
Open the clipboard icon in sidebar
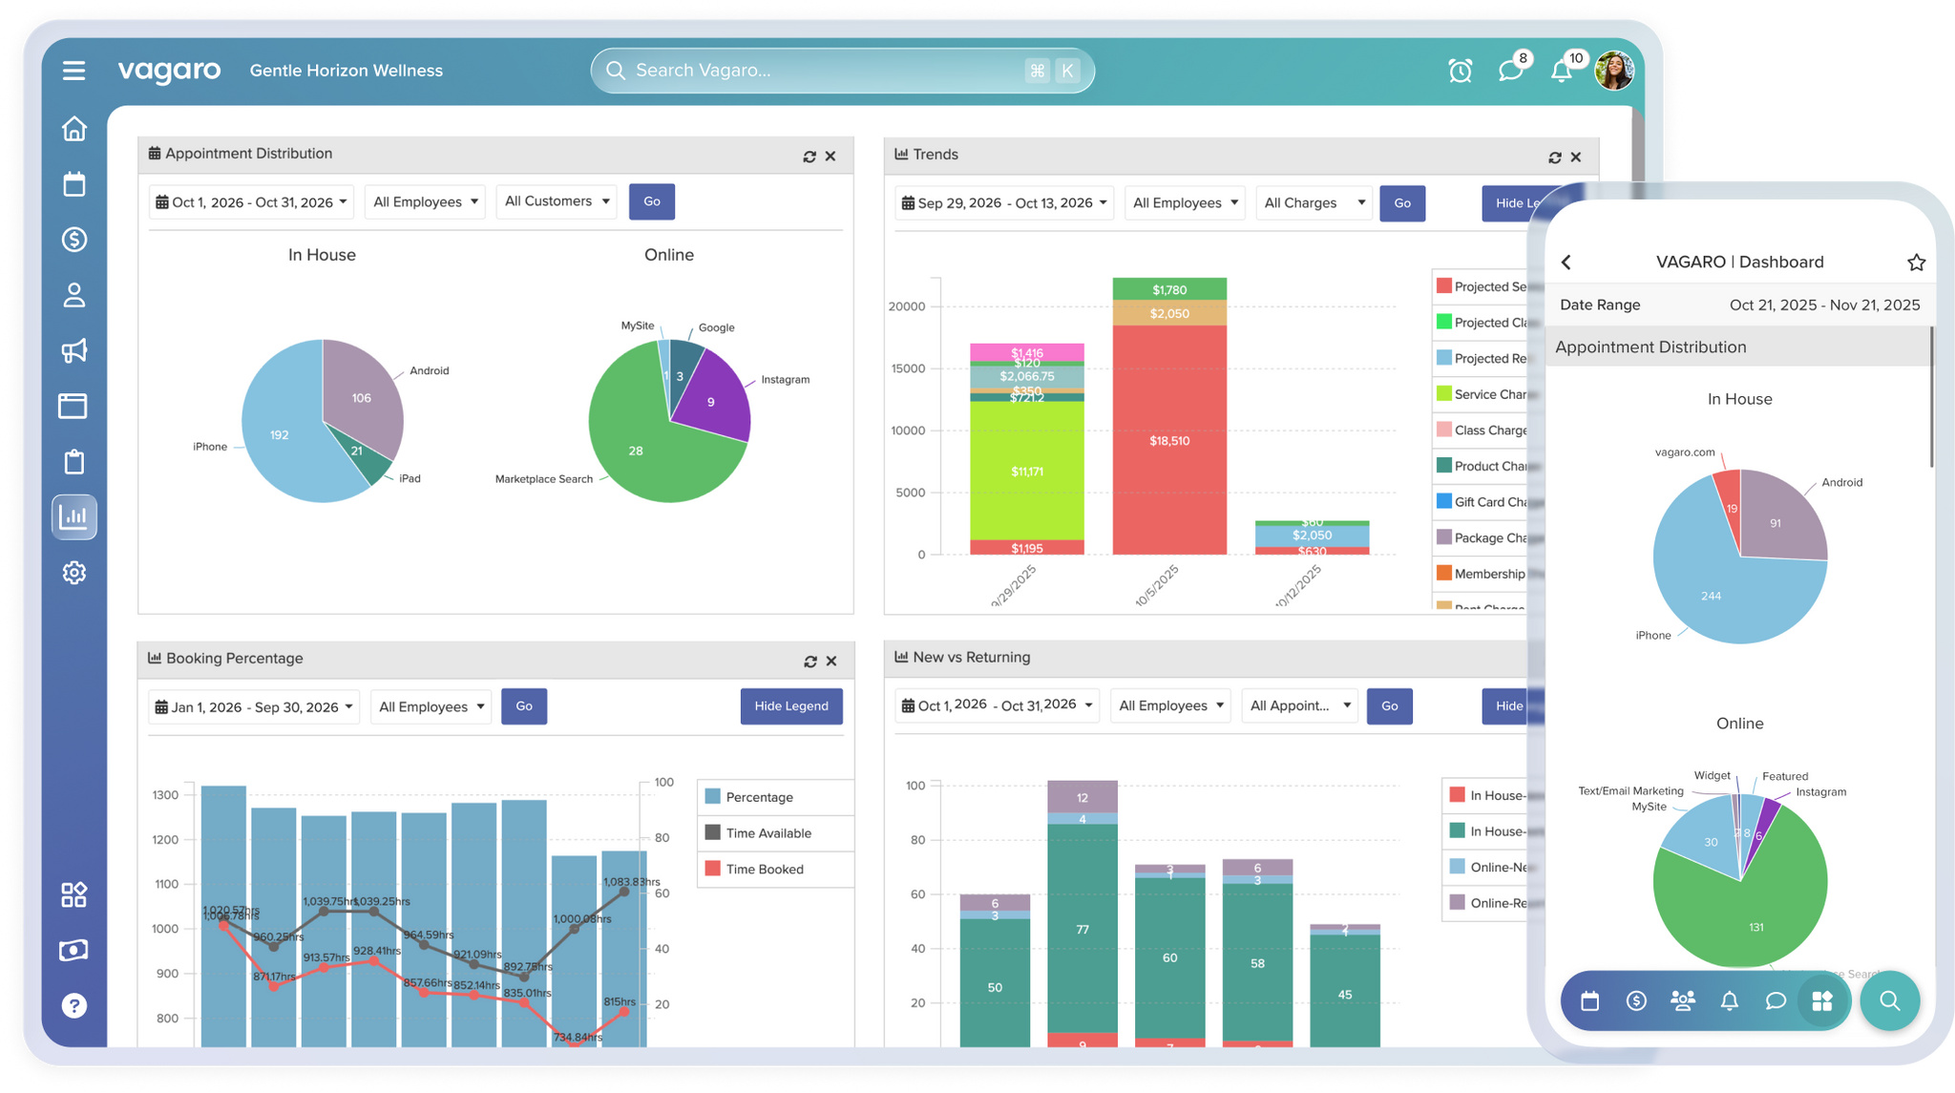coord(74,462)
